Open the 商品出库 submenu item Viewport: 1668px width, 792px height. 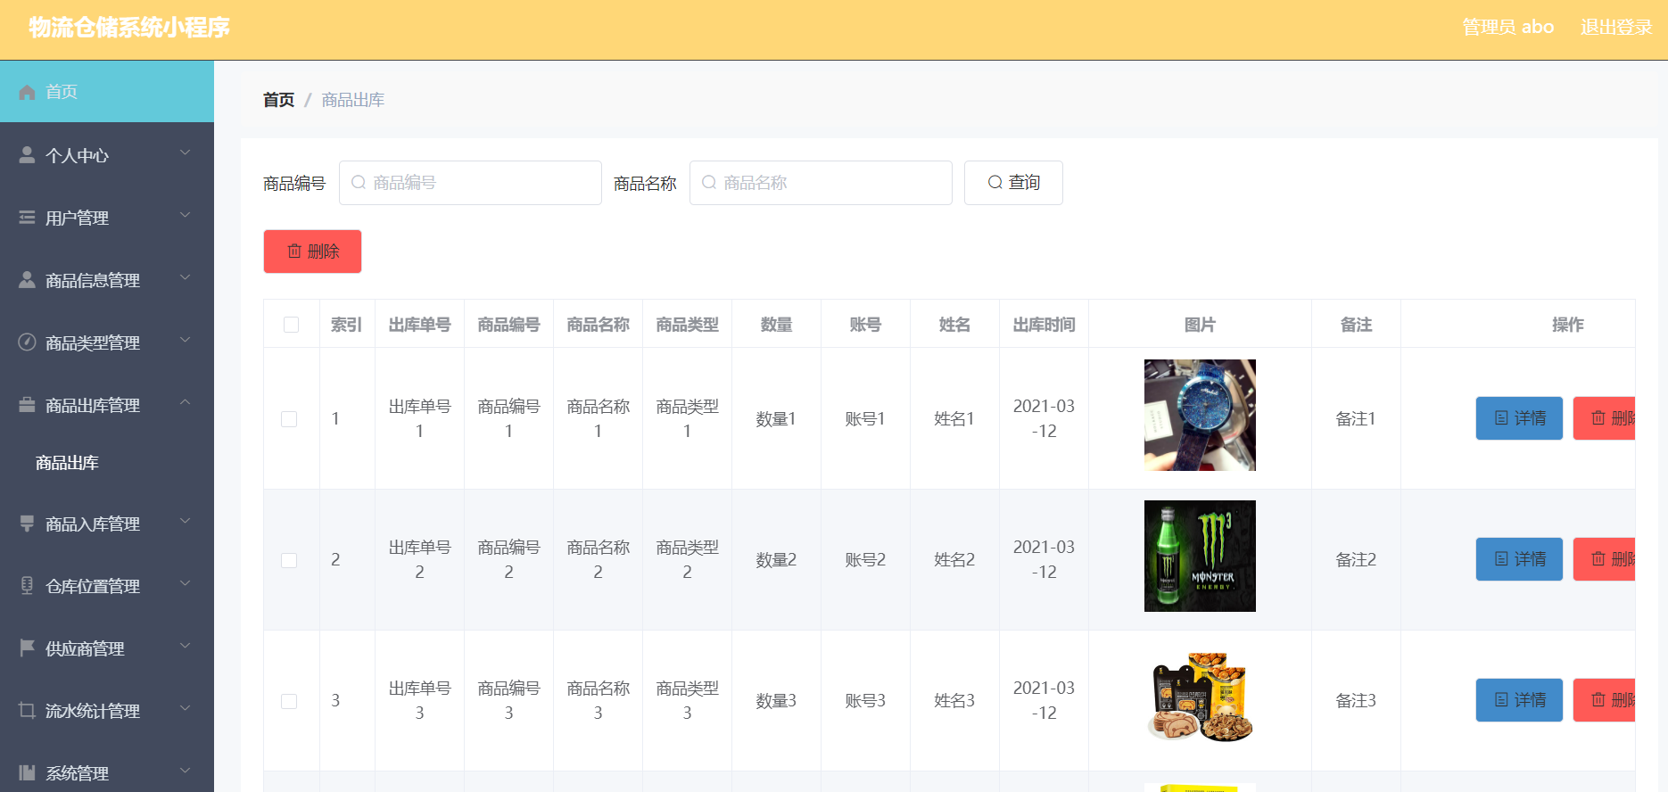(67, 463)
